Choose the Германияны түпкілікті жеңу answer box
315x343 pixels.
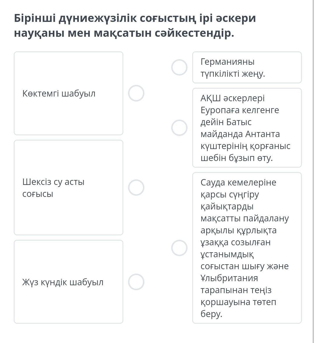[x=247, y=67]
